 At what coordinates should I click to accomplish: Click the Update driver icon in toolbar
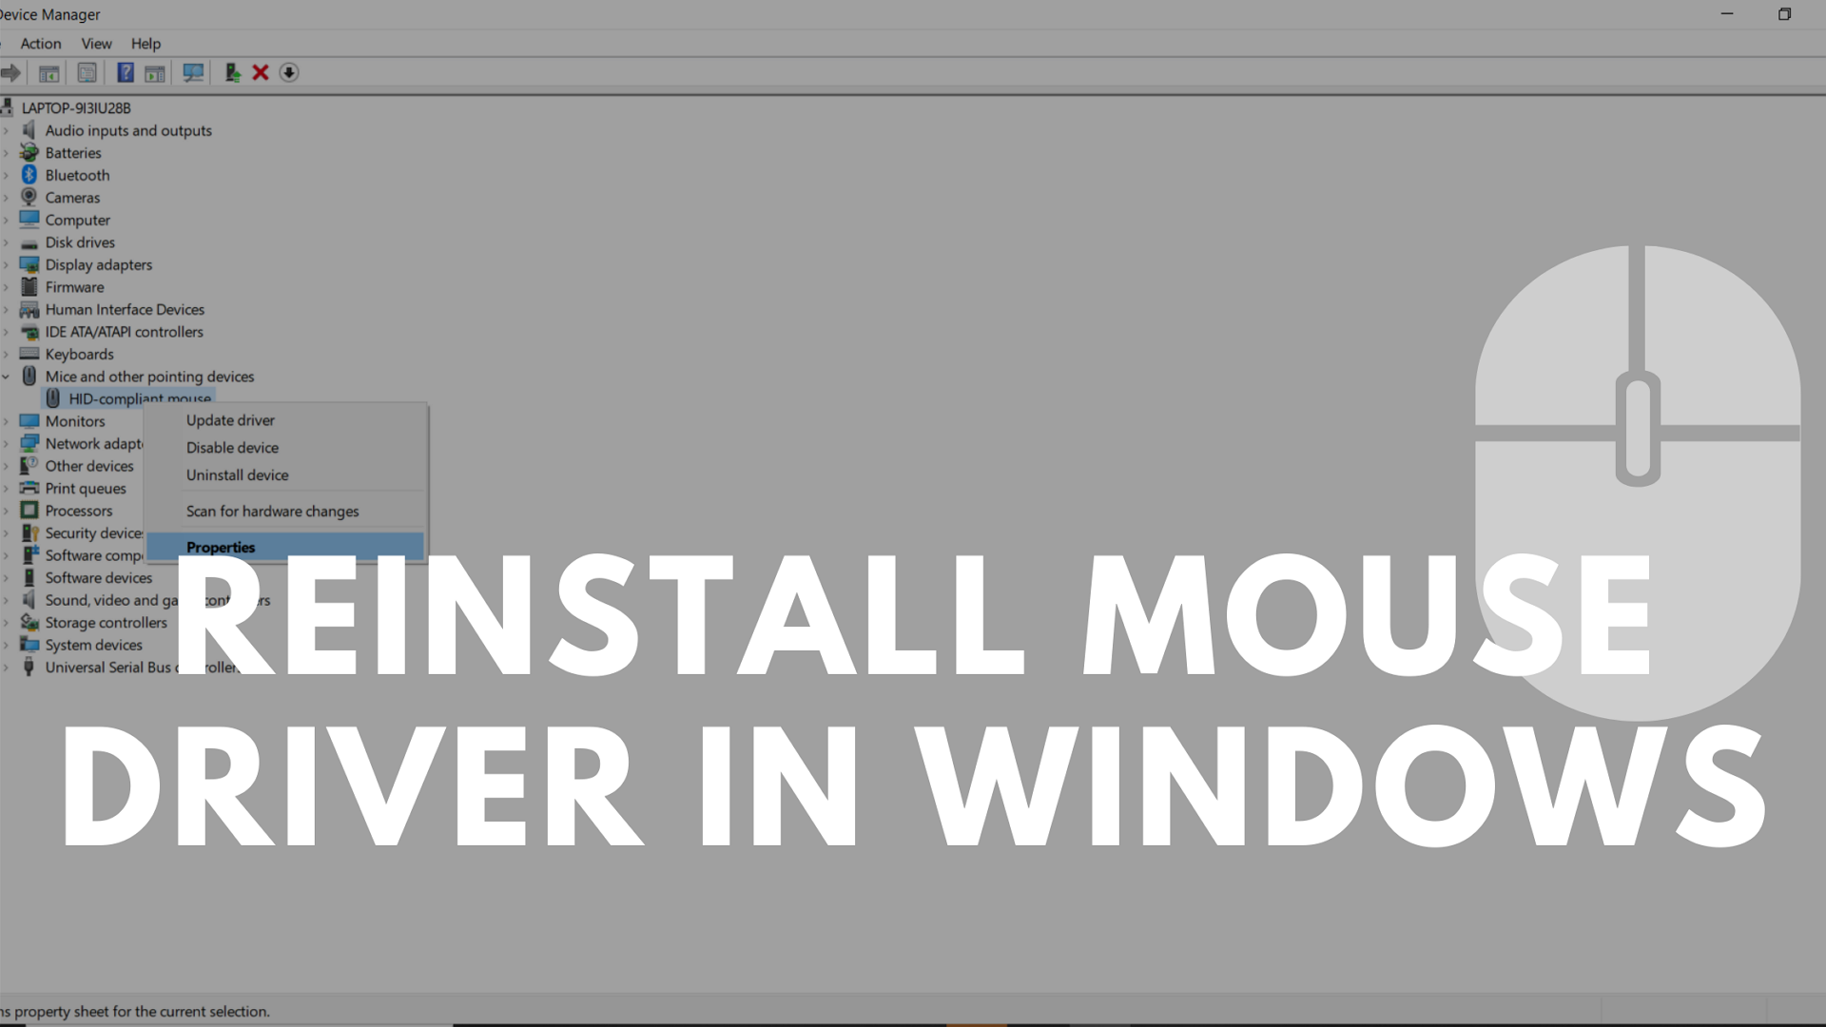(x=231, y=71)
